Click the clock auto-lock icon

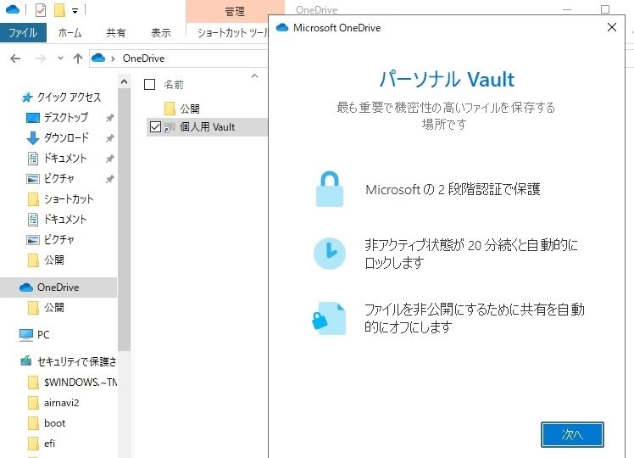(x=330, y=254)
